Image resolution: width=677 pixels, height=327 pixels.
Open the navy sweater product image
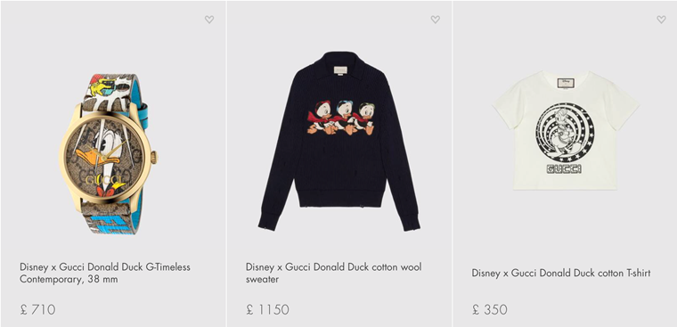(338, 141)
